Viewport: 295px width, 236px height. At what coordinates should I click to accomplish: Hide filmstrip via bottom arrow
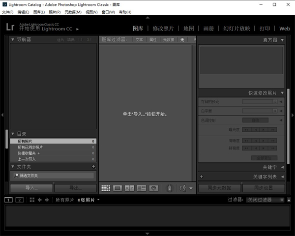tap(147, 234)
